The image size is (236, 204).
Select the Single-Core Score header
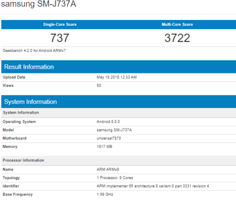click(60, 24)
